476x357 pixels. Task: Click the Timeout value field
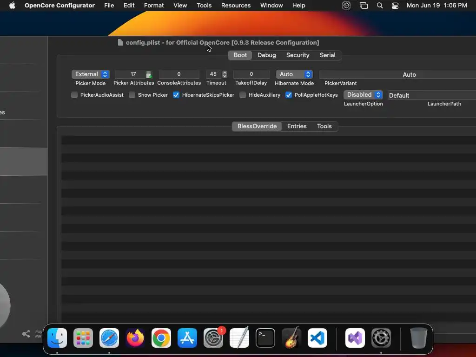(x=213, y=74)
